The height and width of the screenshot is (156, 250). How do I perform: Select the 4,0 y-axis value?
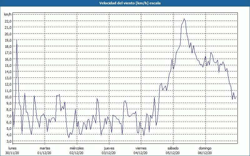(x=9, y=135)
